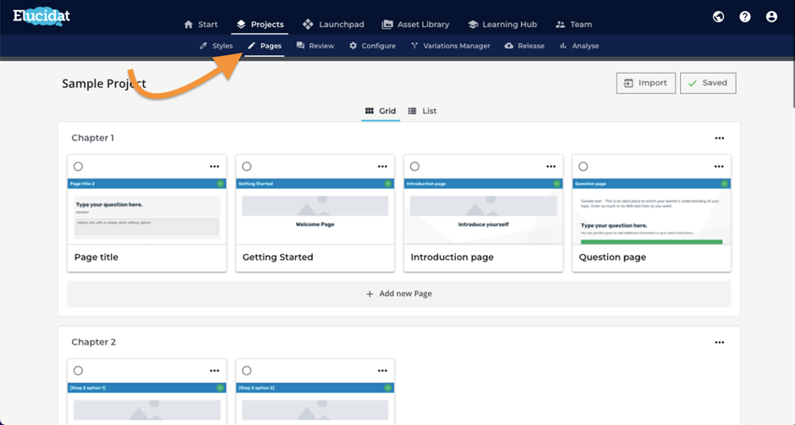Click the Saved status button
Screen dimensions: 795x425
point(708,83)
